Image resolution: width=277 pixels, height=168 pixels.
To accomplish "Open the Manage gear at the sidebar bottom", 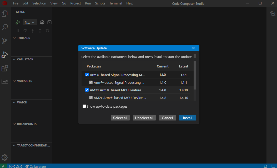I will (x=5, y=157).
